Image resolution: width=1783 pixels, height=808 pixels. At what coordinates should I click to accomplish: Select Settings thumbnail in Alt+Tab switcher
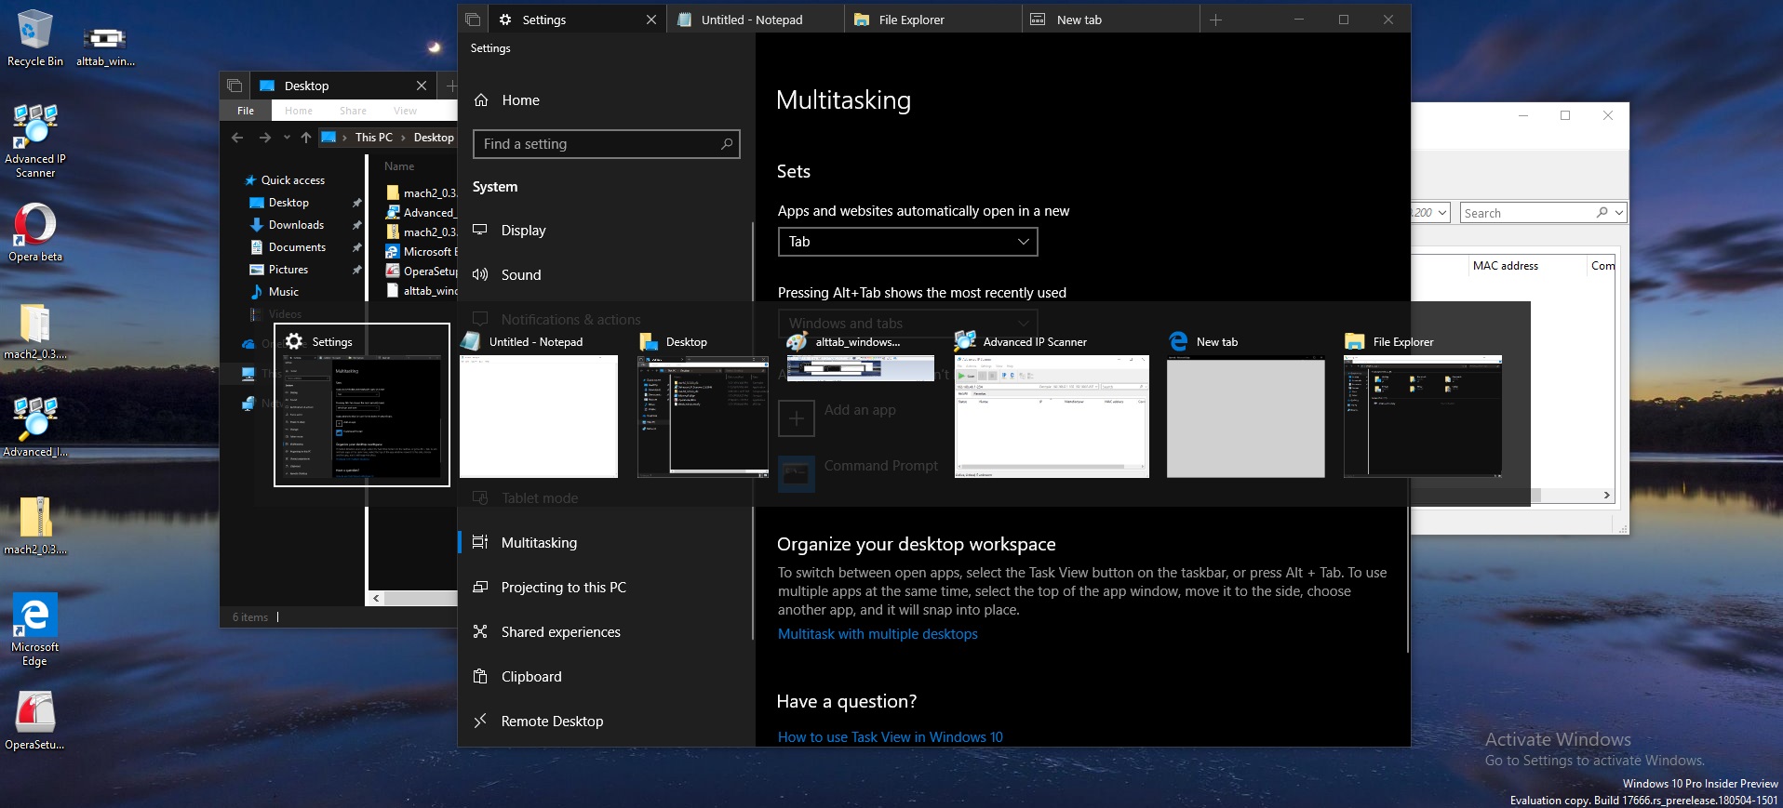point(362,405)
